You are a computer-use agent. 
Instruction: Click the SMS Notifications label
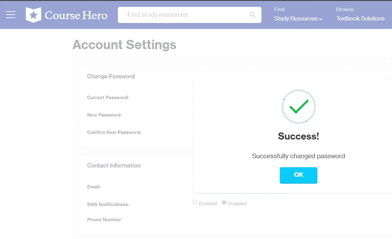point(108,205)
